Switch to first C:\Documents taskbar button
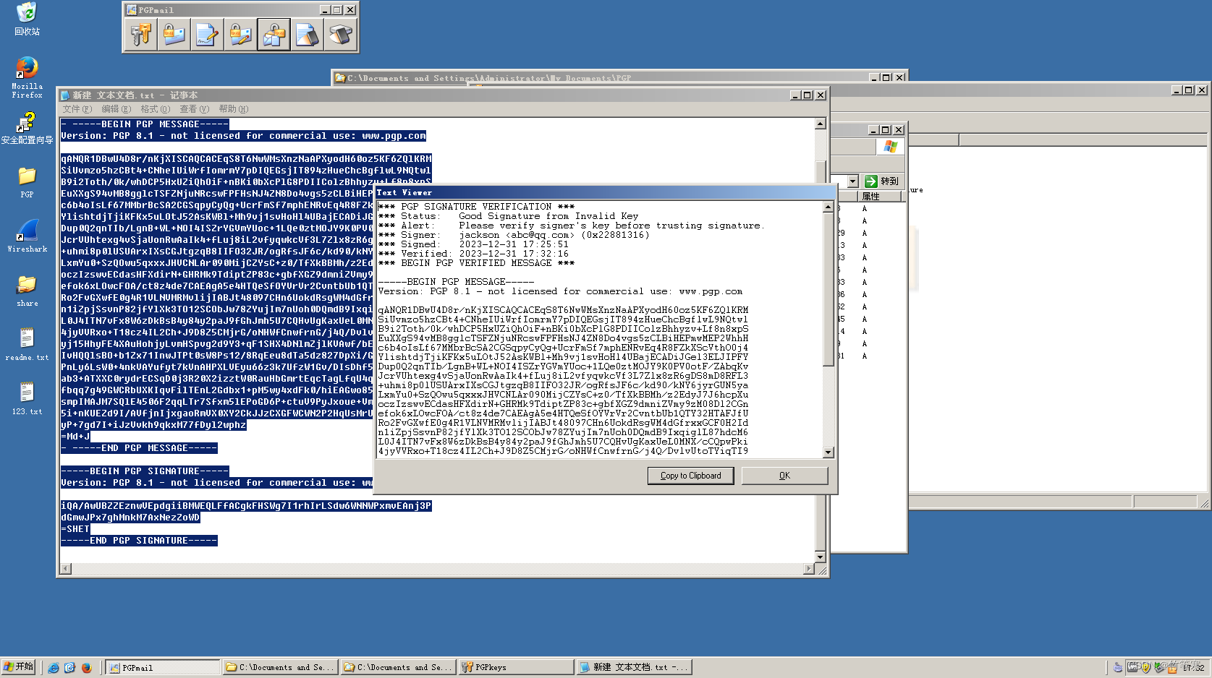This screenshot has width=1212, height=678. coord(281,667)
